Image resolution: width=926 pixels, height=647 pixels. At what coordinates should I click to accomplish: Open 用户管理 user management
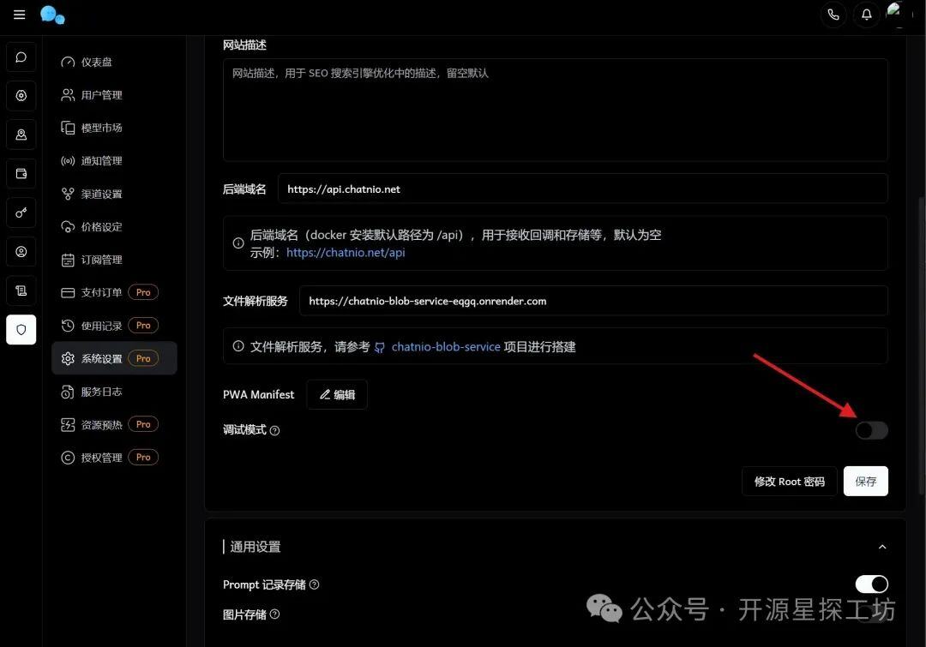tap(114, 95)
